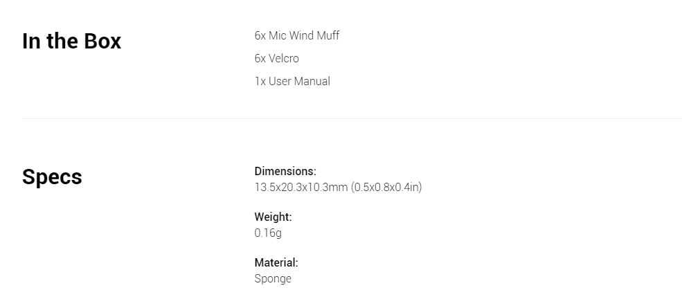Screen dimensions: 682x306
Task: Click the horizontal divider line between sections
Action: 352,118
